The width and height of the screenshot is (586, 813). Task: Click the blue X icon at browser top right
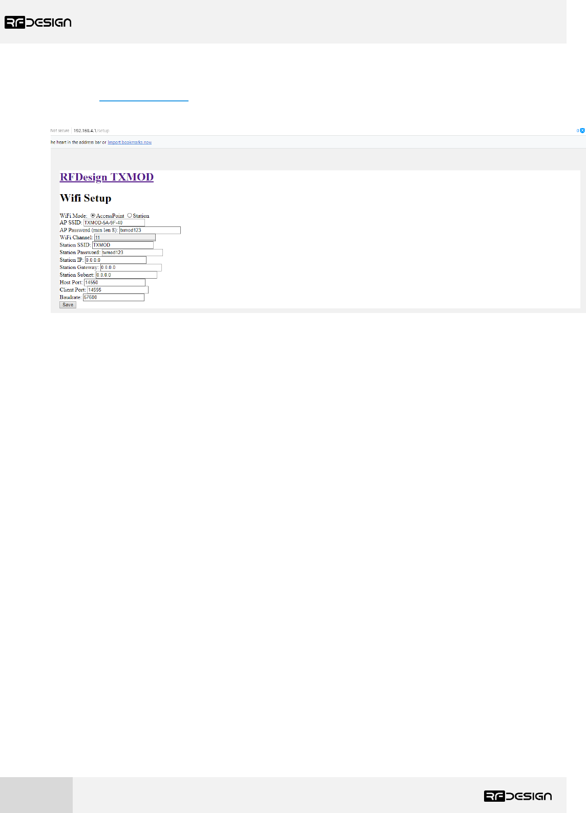(582, 131)
